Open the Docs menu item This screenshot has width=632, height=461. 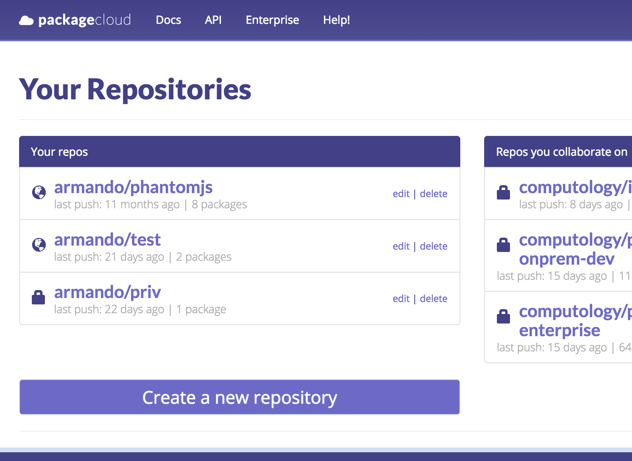pos(169,20)
